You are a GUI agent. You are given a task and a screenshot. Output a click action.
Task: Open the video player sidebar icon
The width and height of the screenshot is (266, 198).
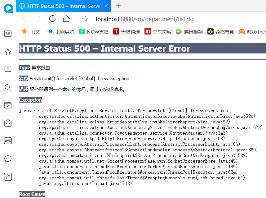[x=8, y=105]
